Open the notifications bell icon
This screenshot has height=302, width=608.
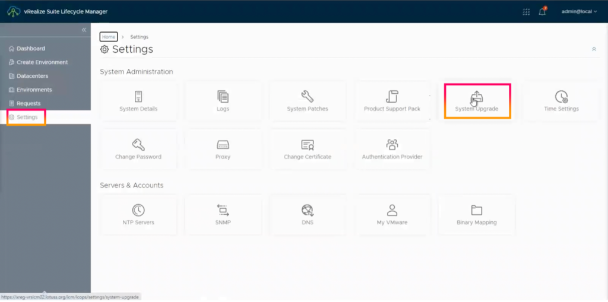coord(542,12)
